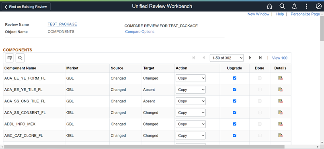Viewport: 324px width, 149px height.
Task: Open Action dropdown for ACA_SS_CNS_TILE_FL
Action: point(191,101)
